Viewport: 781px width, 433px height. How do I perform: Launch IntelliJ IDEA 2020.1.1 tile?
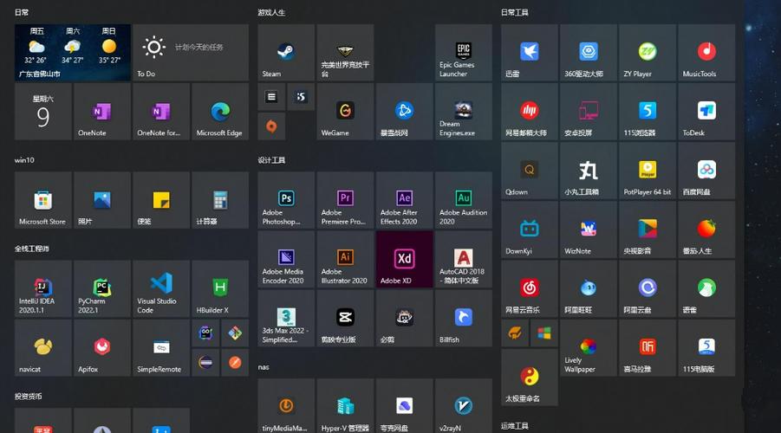point(42,288)
